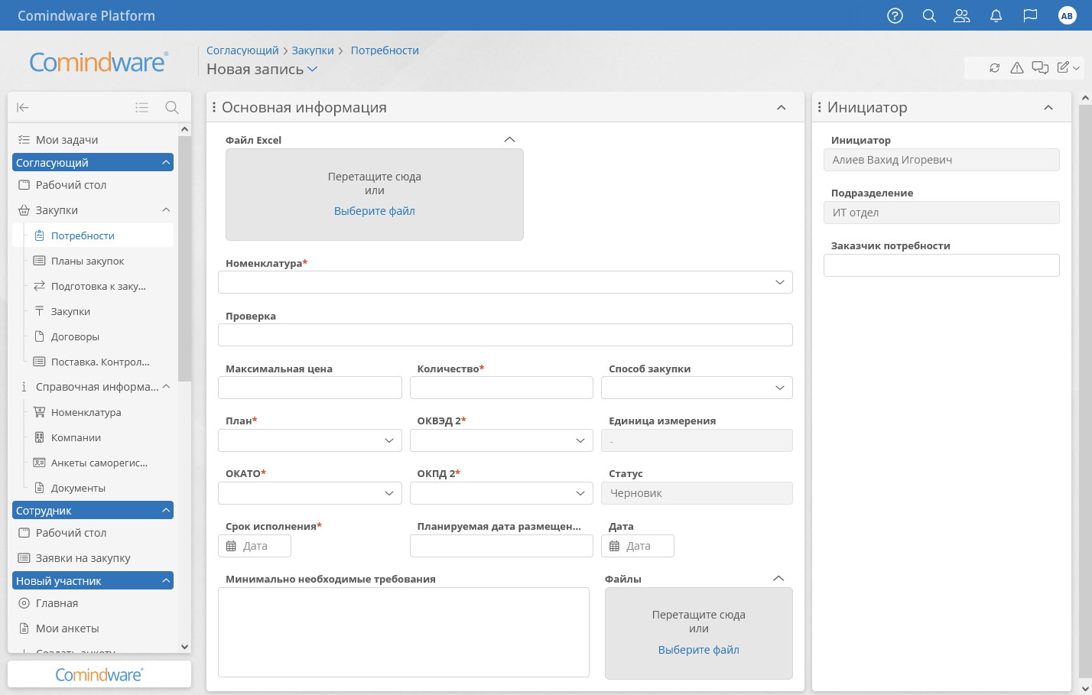Open the comments chat icon
1092x695 pixels.
(x=1040, y=67)
